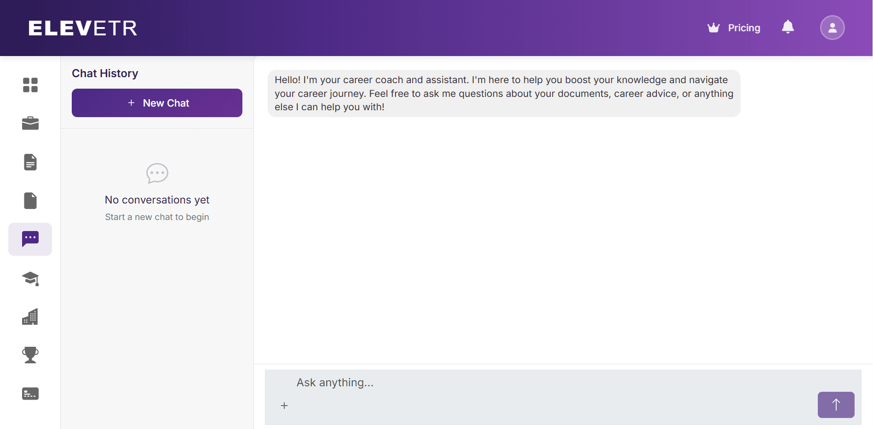Click the 'No conversations yet' placeholder
The image size is (873, 429).
pyautogui.click(x=157, y=200)
